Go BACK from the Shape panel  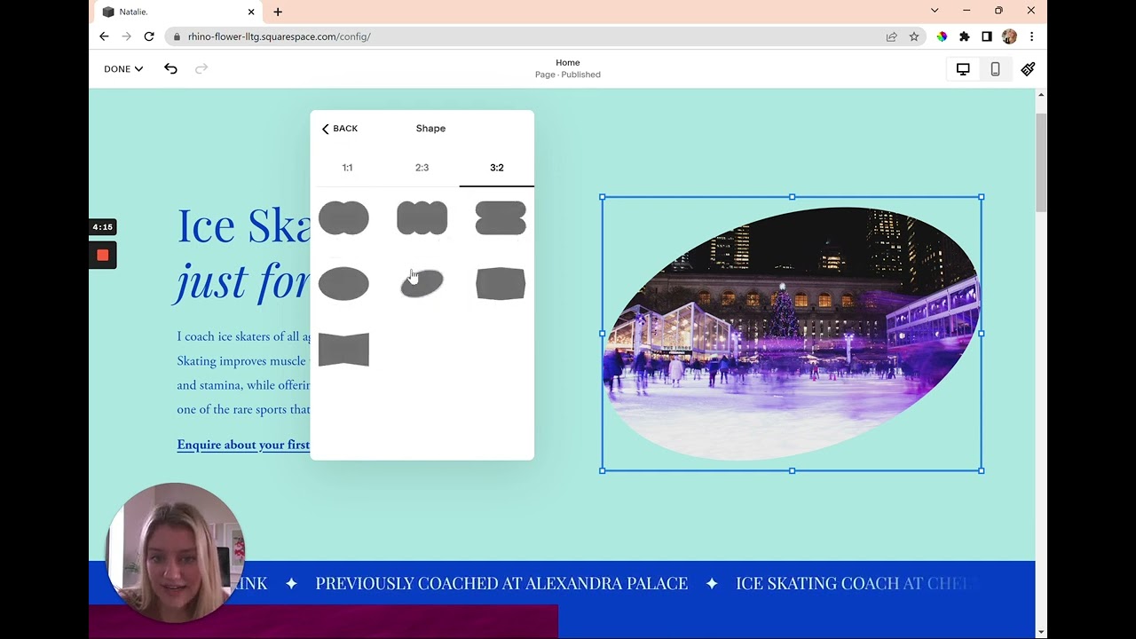tap(340, 129)
